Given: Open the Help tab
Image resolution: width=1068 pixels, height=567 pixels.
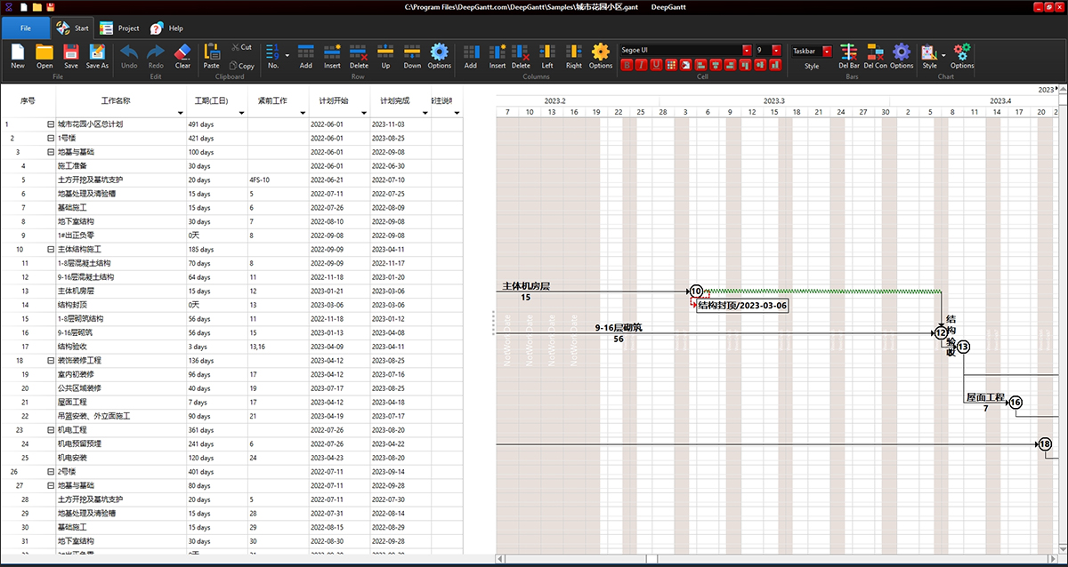Looking at the screenshot, I should pyautogui.click(x=166, y=28).
